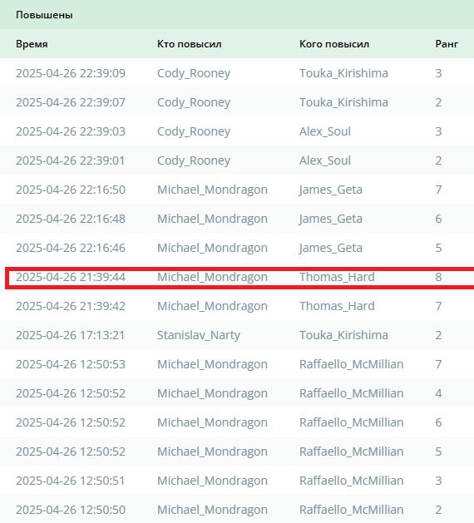Click Touka_Kirishima in the 22:39:09 row

[343, 73]
